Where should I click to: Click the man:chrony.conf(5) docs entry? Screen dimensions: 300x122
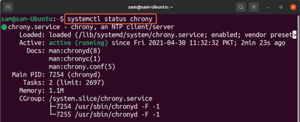(x=82, y=67)
